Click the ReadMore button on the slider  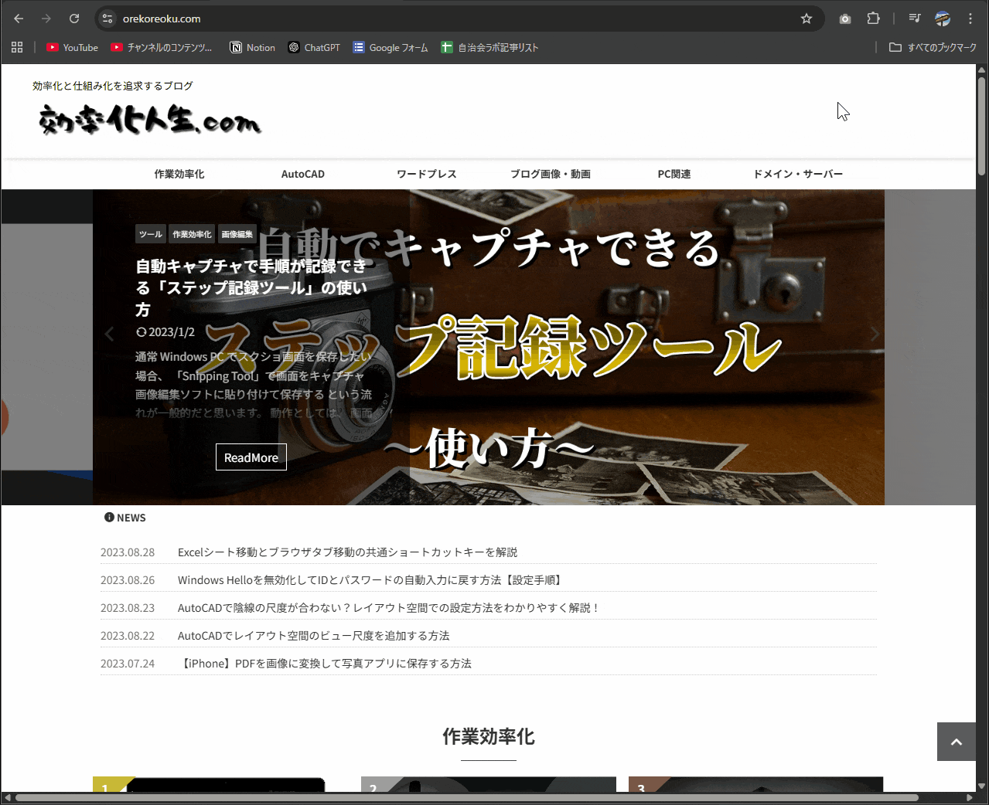pos(251,457)
